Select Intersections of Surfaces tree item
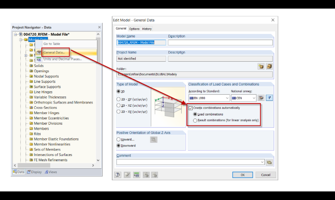Viewport: 335px width, 200px height. [53, 155]
